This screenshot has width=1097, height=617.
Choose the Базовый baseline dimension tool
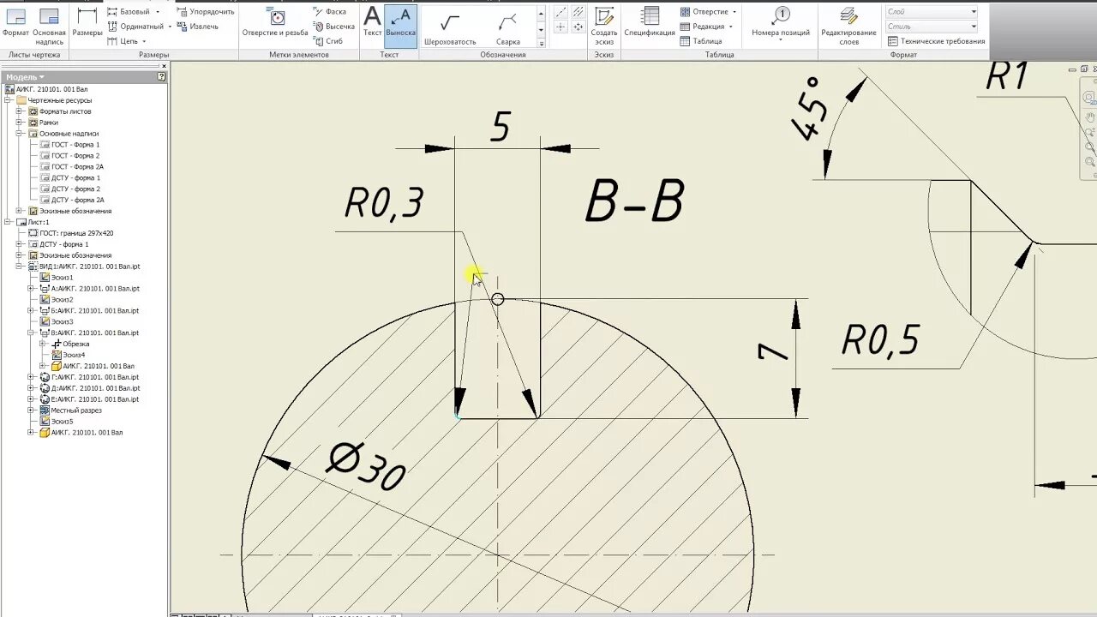click(x=128, y=12)
